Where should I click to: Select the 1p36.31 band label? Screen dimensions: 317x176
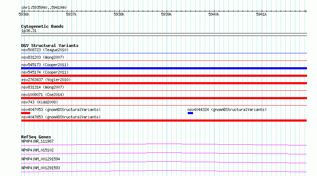29,31
